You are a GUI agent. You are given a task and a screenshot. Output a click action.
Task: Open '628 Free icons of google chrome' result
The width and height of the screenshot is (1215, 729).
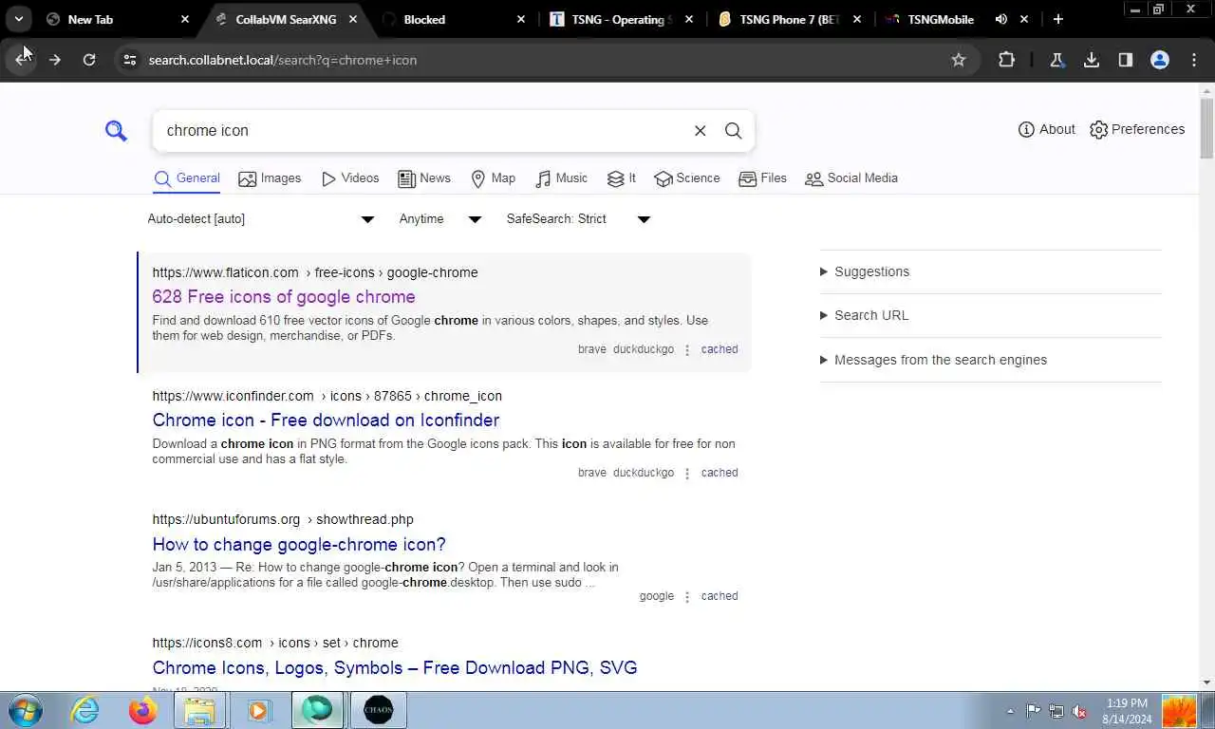tap(284, 297)
